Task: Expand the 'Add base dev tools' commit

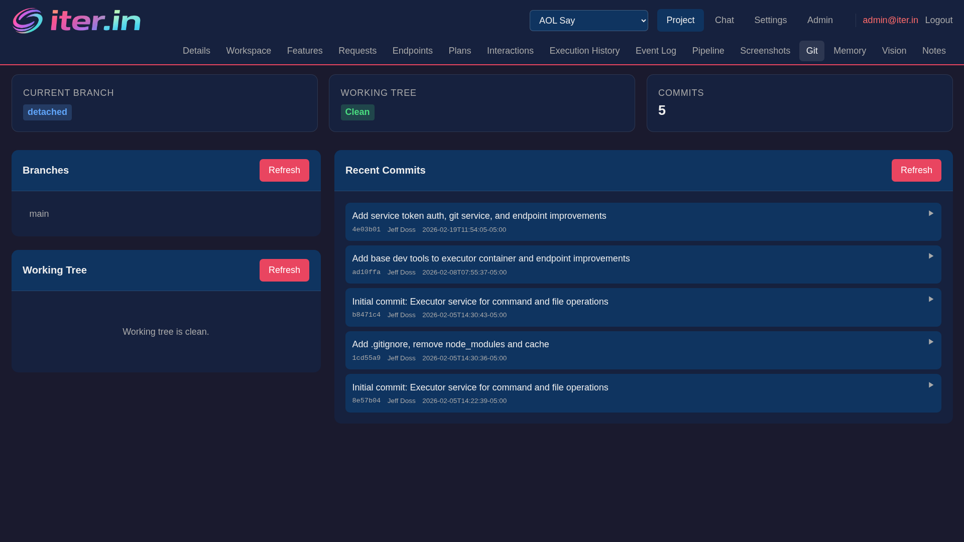Action: [x=931, y=256]
